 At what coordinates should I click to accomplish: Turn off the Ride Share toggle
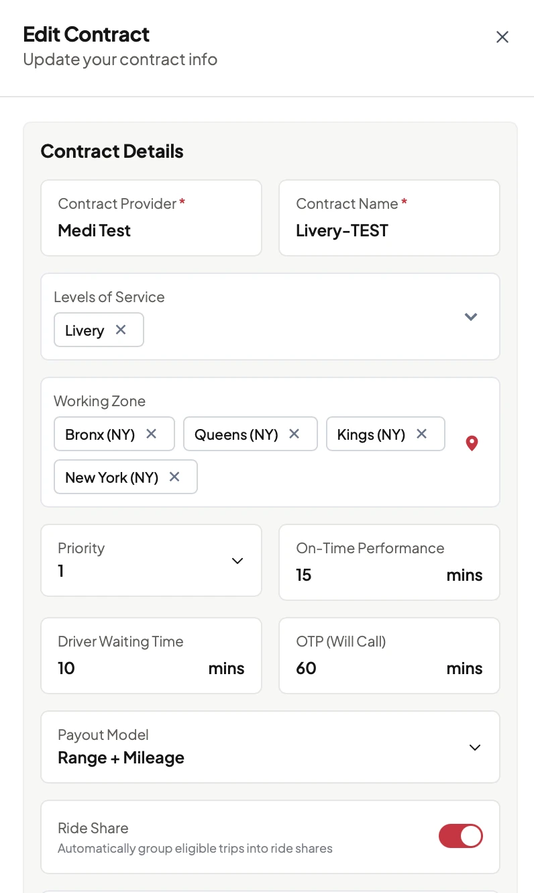[x=461, y=837]
